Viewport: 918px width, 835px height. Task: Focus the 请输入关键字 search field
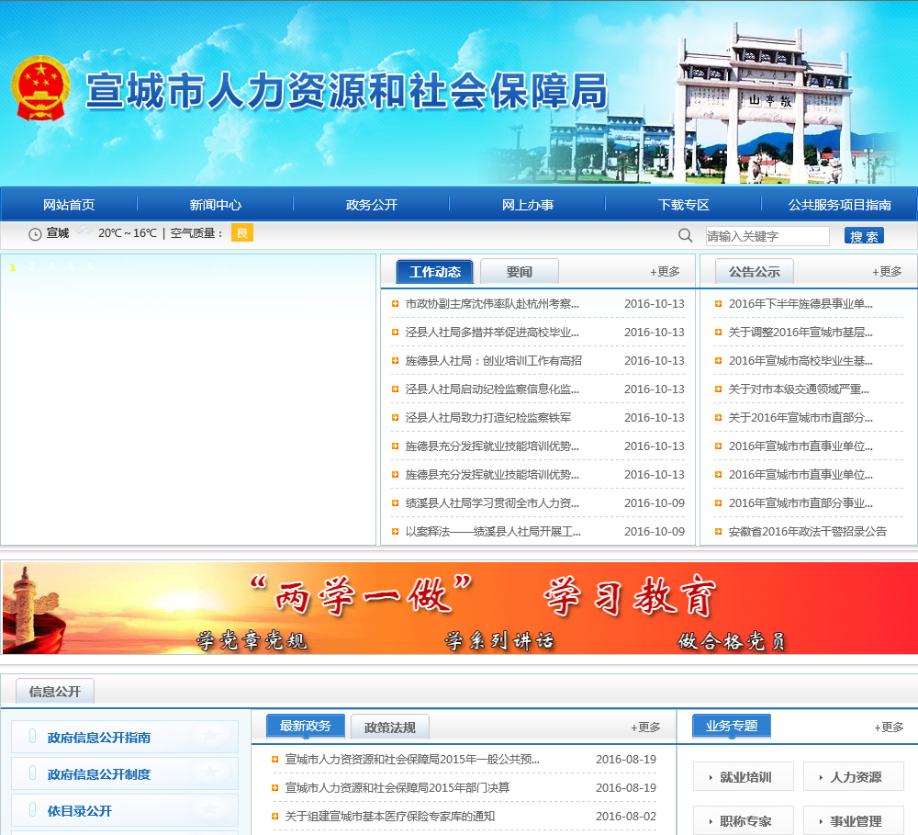767,236
